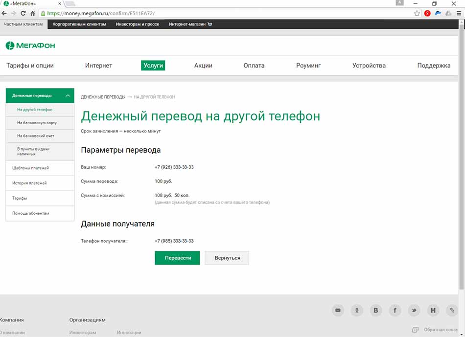The width and height of the screenshot is (465, 337).
Task: Bookmark page with star icon
Action: coord(417,13)
